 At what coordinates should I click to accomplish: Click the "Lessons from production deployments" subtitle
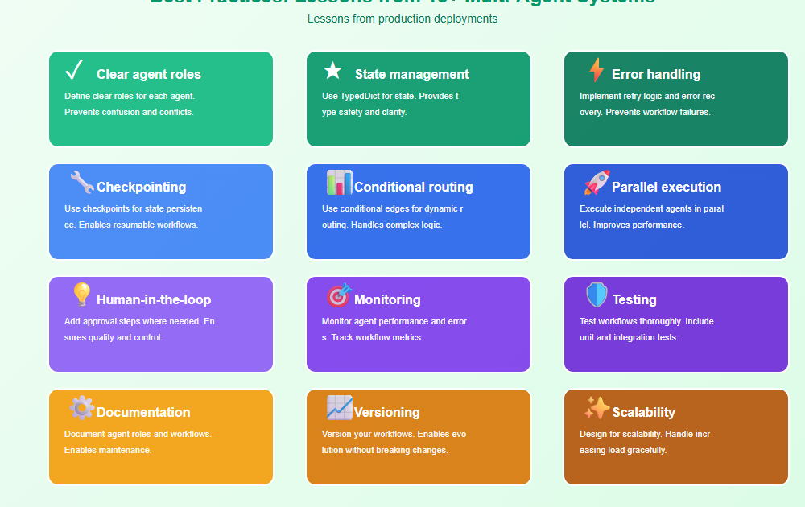pos(402,19)
